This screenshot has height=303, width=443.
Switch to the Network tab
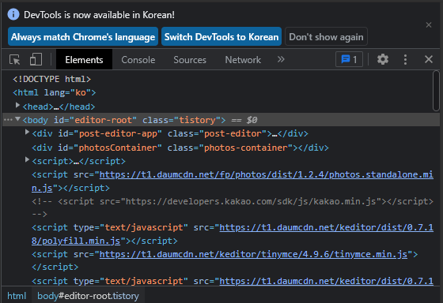243,59
